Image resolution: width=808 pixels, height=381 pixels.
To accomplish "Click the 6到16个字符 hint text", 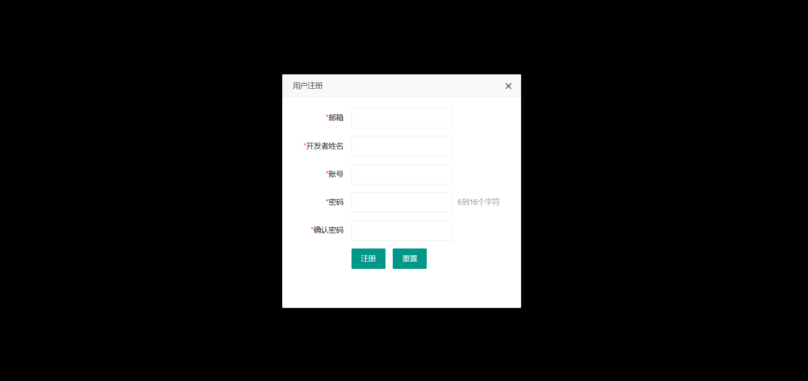I will 479,202.
